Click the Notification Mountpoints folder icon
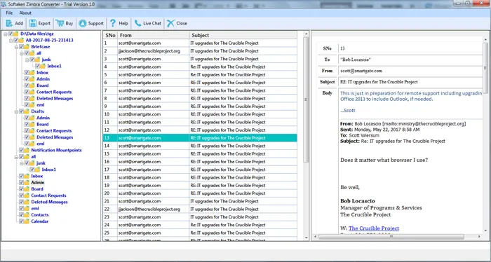 pos(27,150)
